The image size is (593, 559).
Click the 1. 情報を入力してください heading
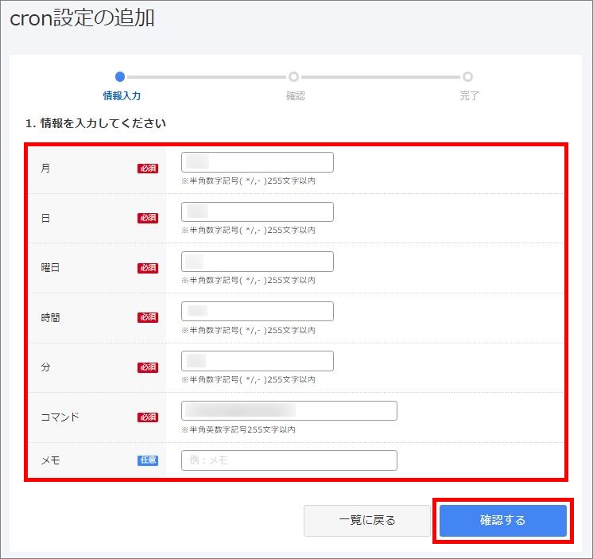click(95, 123)
